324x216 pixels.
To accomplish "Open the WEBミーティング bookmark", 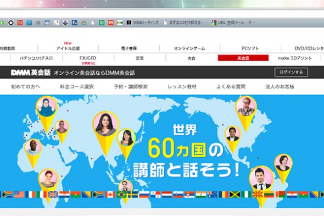I will 142,23.
